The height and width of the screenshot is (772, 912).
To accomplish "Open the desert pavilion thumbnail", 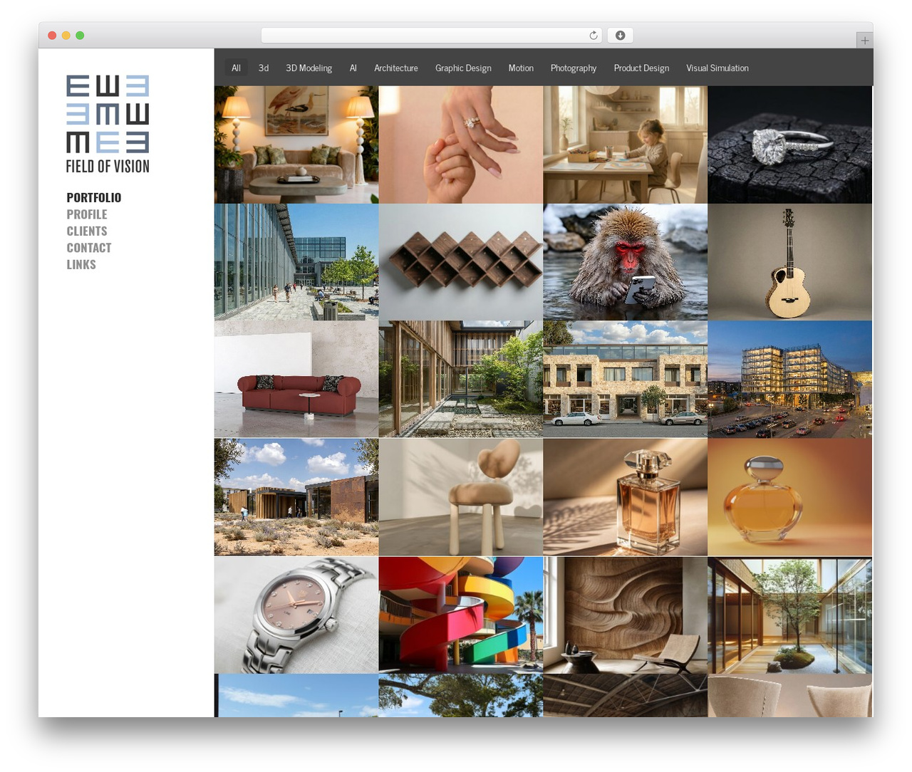I will click(296, 497).
